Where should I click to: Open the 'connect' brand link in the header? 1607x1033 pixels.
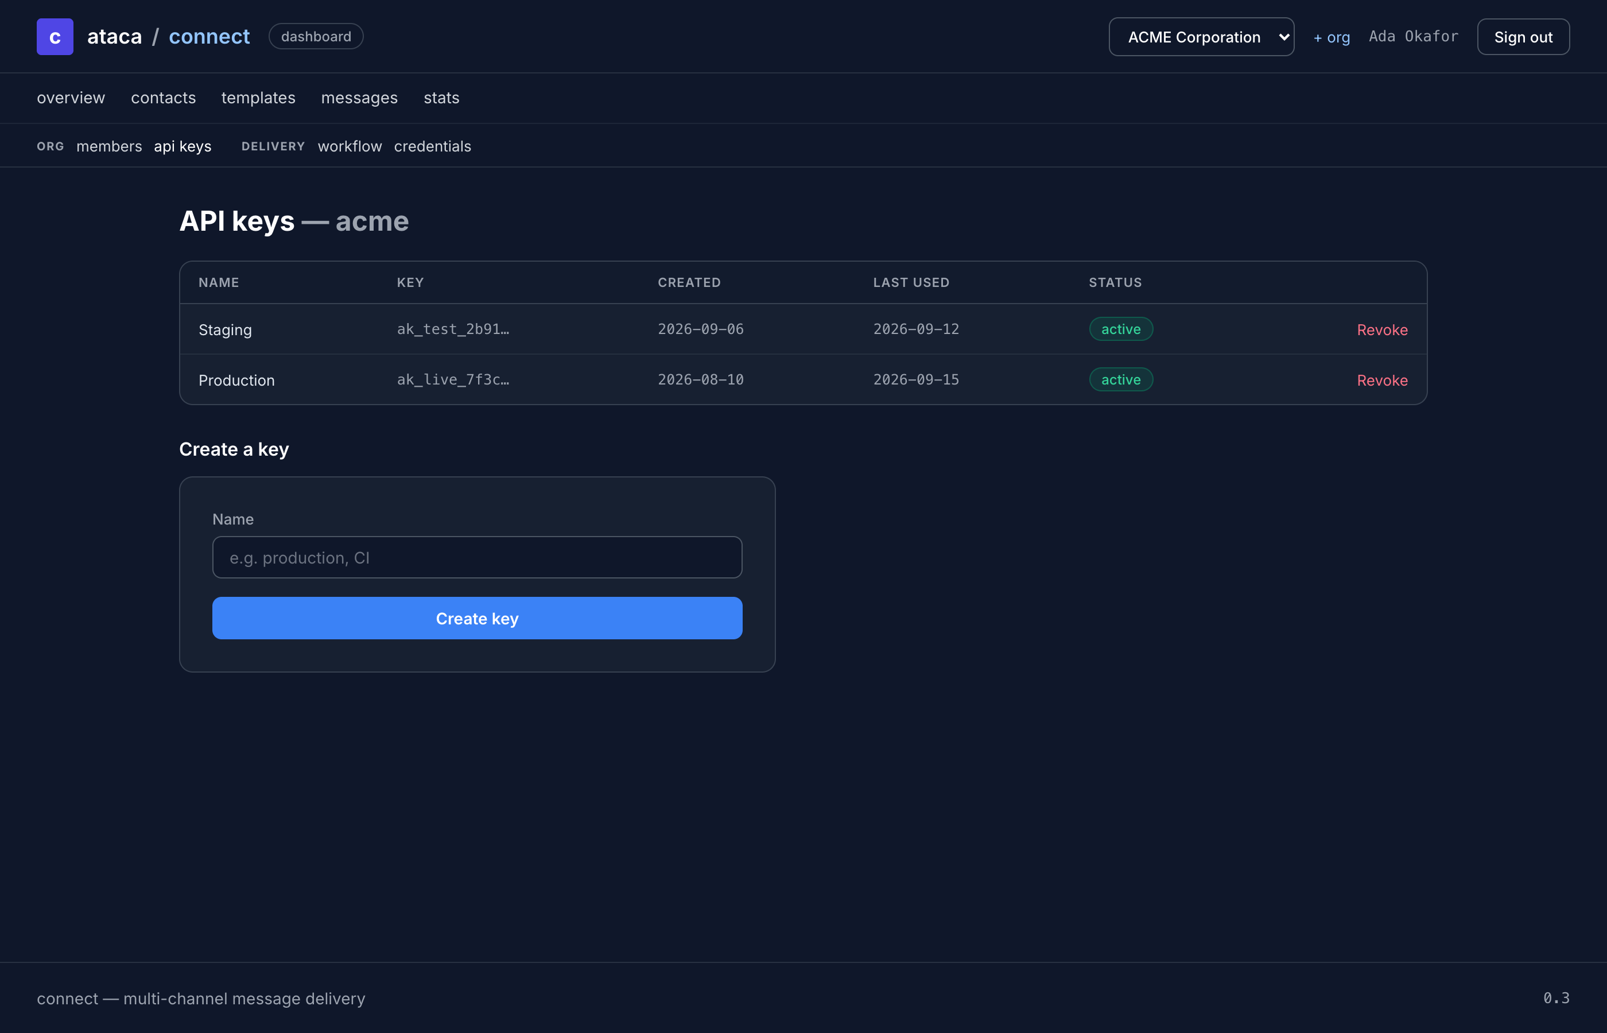(x=209, y=36)
